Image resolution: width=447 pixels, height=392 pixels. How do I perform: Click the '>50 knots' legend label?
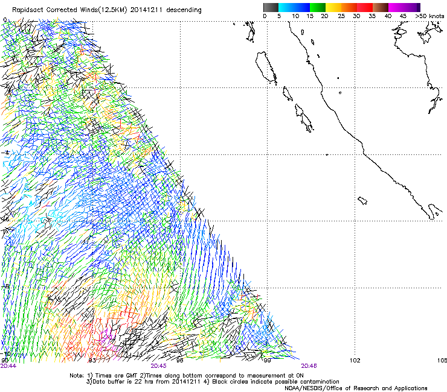click(x=429, y=16)
